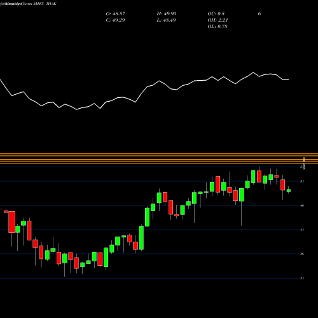Click the price axis label '41'
The height and width of the screenshot is (318, 318).
pos(302,230)
